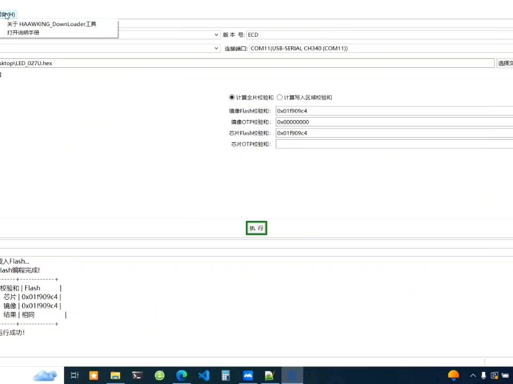
Task: Click the weather widget cloud icon in the taskbar
Action: (x=45, y=375)
